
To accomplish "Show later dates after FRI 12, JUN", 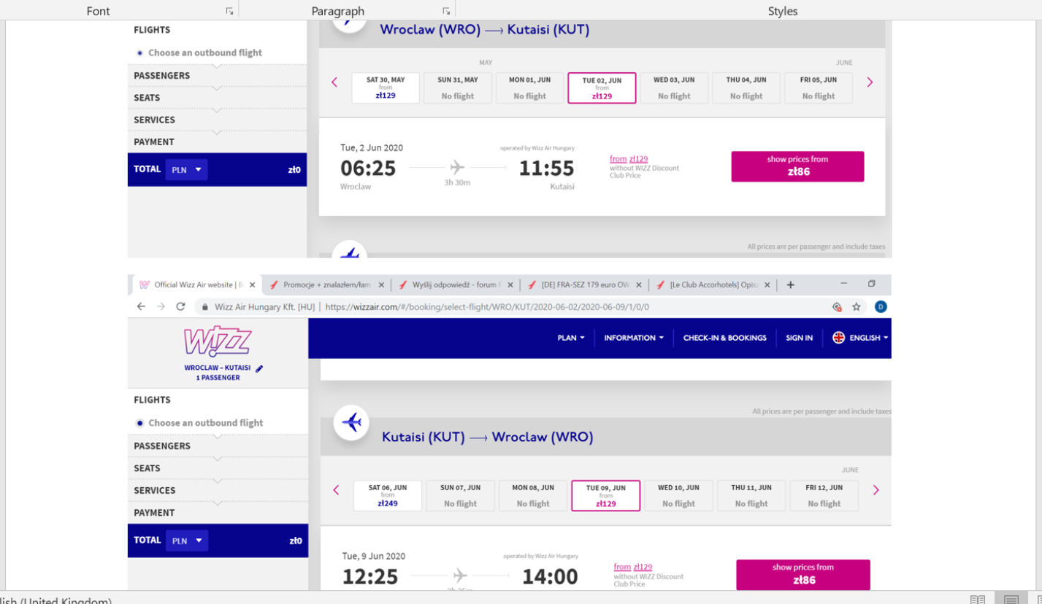I will coord(876,490).
